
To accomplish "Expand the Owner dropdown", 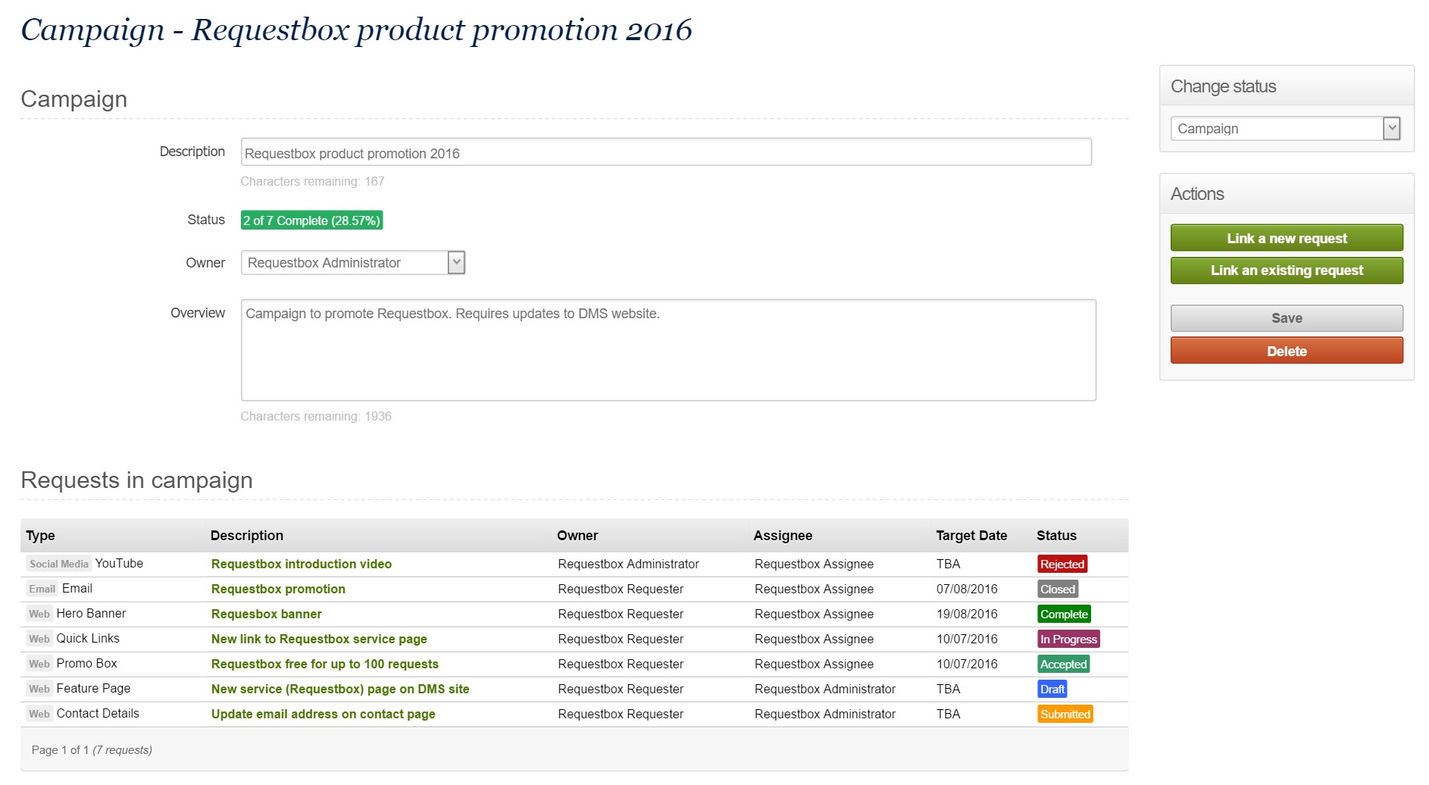I will coord(352,263).
